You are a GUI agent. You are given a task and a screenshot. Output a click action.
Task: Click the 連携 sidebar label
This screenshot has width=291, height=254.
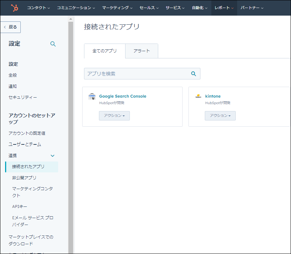(x=13, y=156)
